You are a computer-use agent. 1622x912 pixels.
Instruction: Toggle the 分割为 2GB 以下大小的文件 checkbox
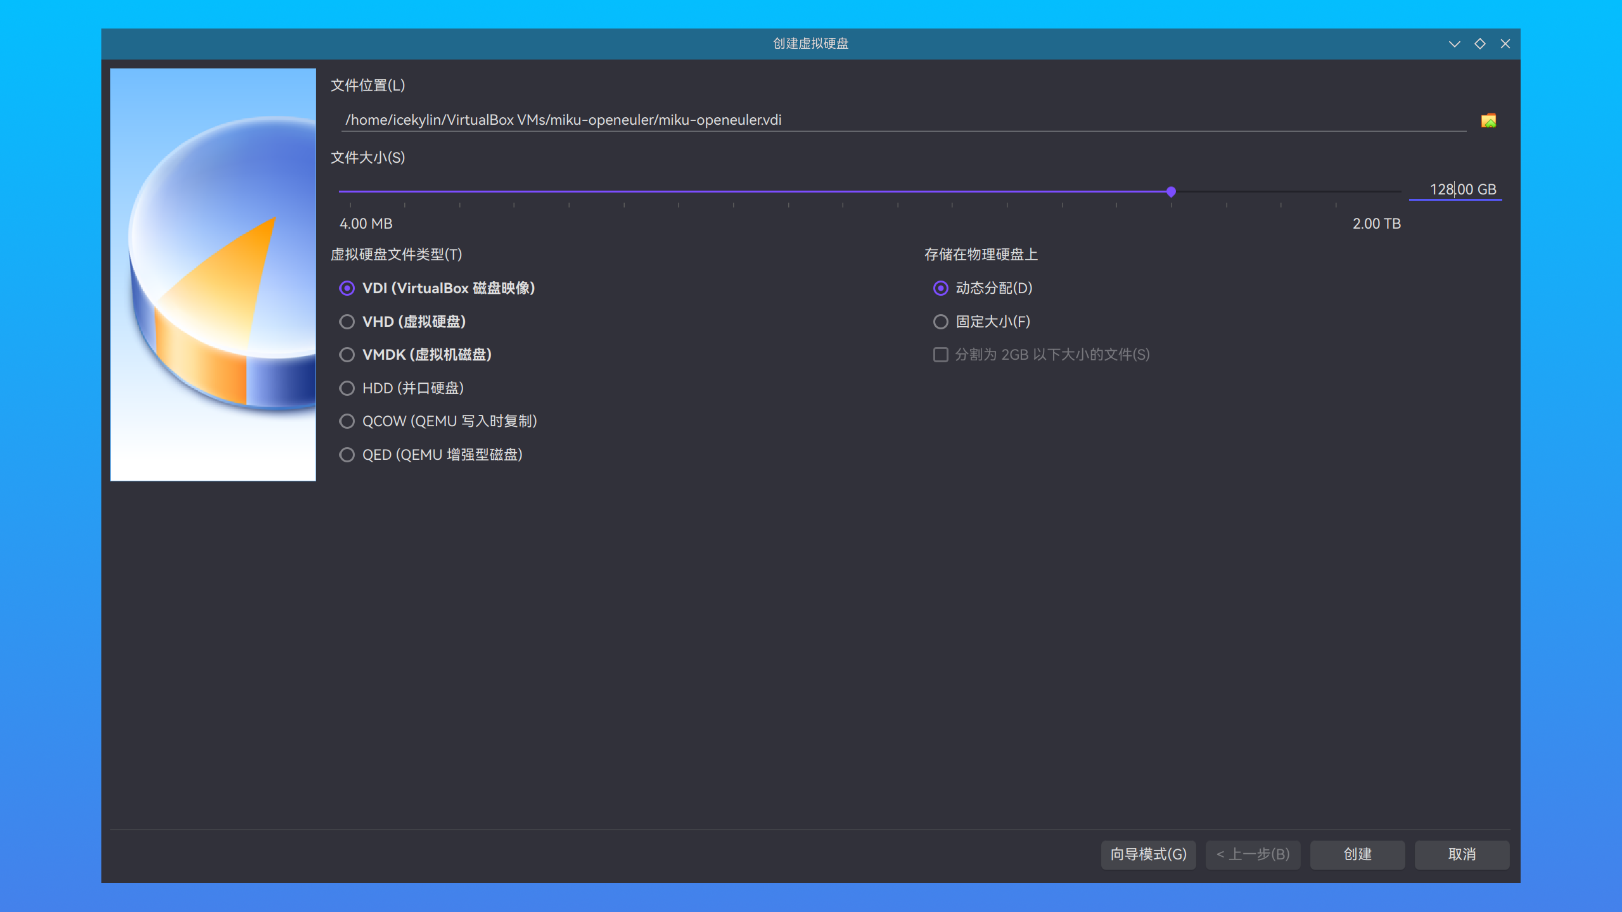[x=1042, y=355]
